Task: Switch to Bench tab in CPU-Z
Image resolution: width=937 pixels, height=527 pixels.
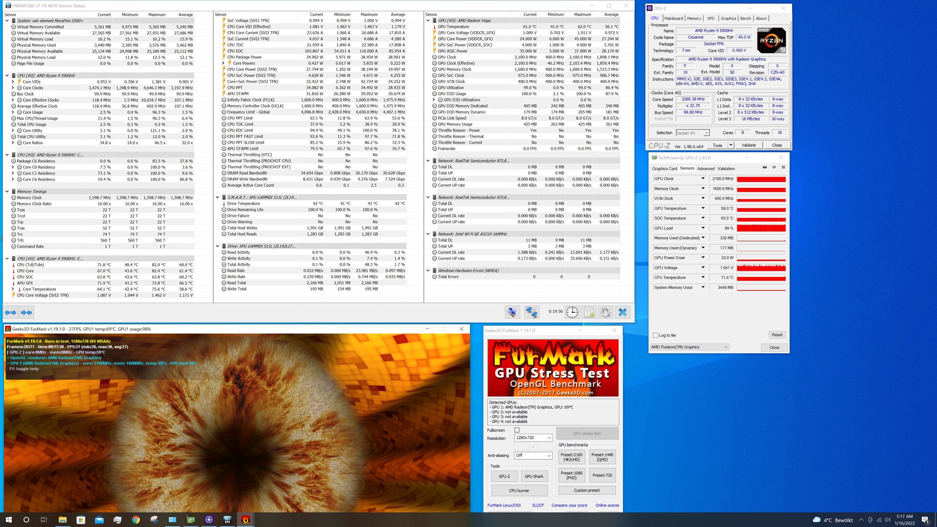Action: point(746,18)
